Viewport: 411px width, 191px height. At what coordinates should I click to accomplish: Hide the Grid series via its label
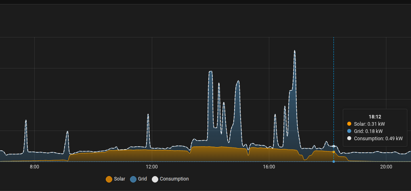(x=142, y=179)
